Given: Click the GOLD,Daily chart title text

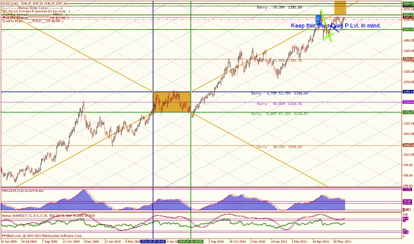Looking at the screenshot, I should 34,3.
